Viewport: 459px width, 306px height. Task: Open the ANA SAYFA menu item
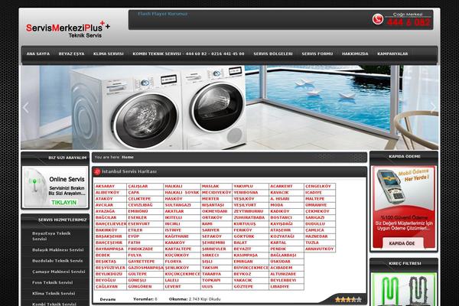coord(38,54)
